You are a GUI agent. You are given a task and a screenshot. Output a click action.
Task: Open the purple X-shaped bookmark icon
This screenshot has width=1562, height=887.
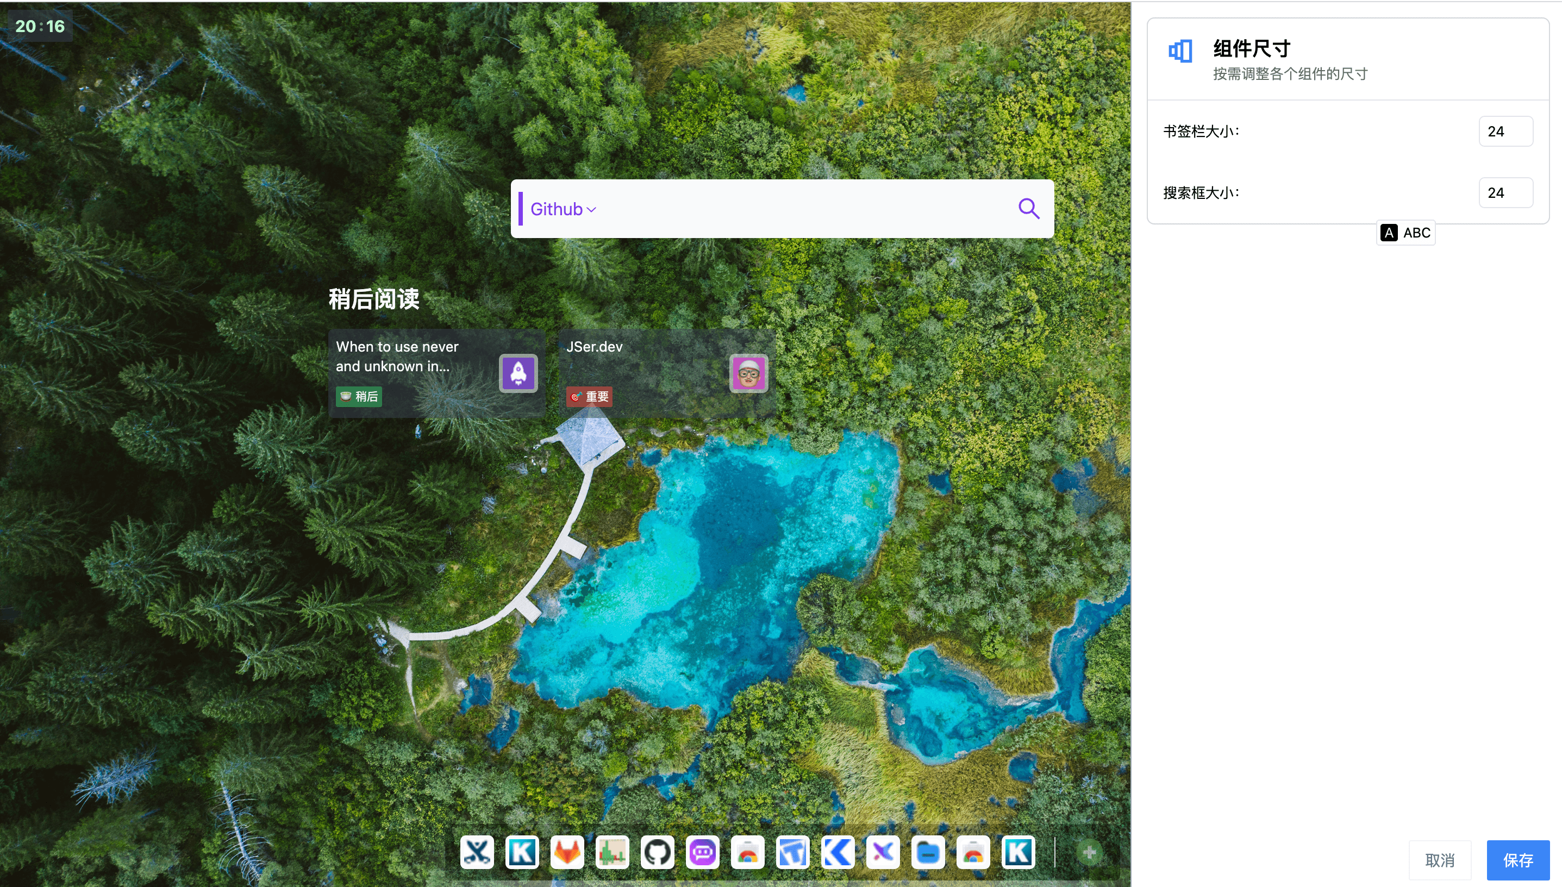[x=883, y=852]
